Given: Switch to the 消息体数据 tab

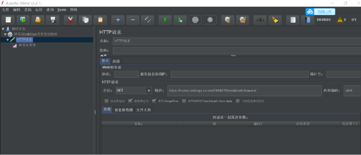Looking at the screenshot, I should pos(124,110).
